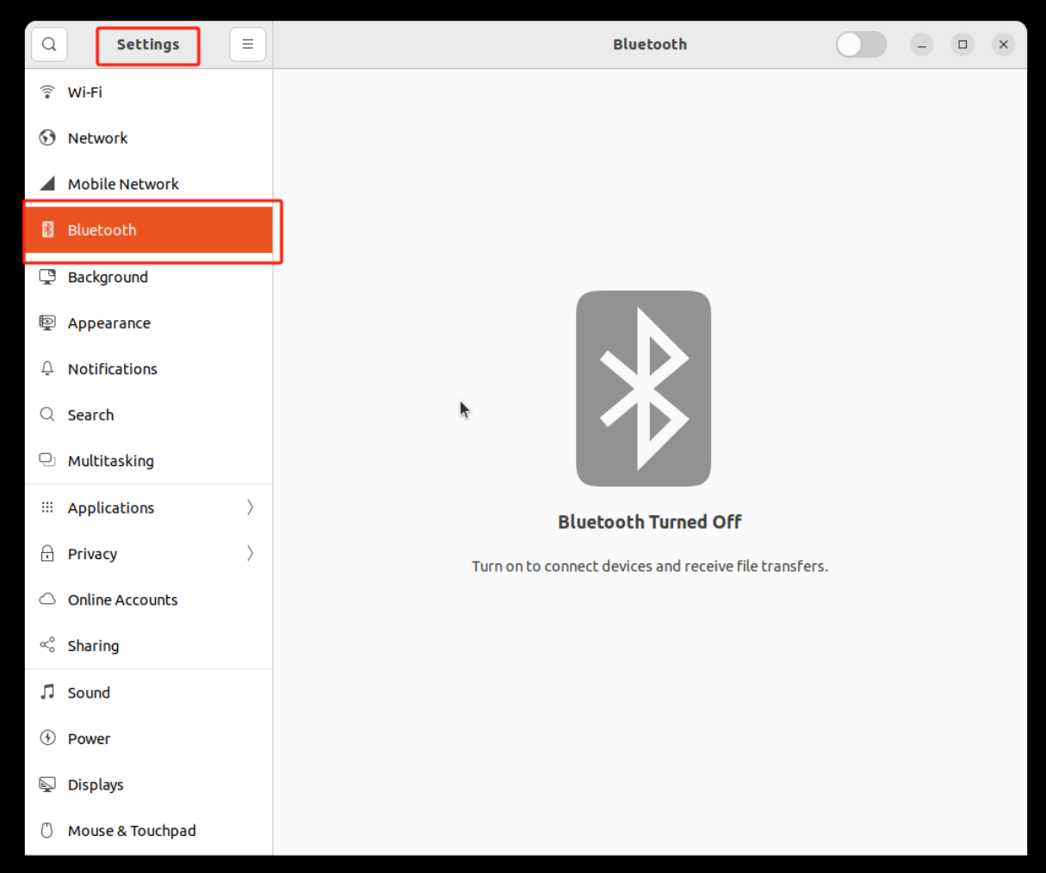Screen dimensions: 1046x873
Task: Click the Power icon in sidebar
Action: click(47, 738)
